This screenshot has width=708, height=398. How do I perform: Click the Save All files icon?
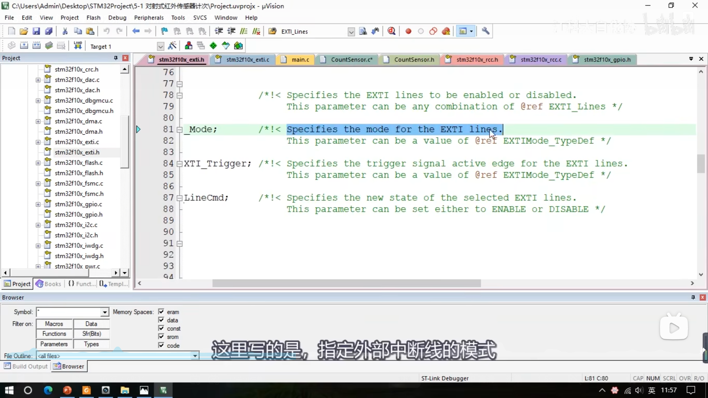pyautogui.click(x=49, y=31)
